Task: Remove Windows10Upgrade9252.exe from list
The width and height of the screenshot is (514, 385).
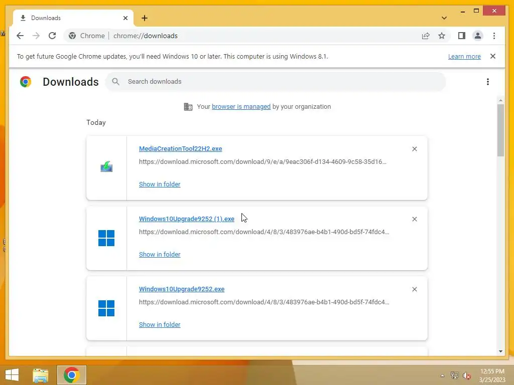Action: click(414, 289)
